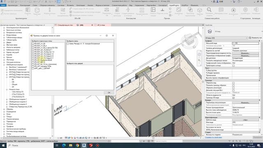
Task: Check the Связь: Фасады.rvt link checkbox
Action: [67, 44]
